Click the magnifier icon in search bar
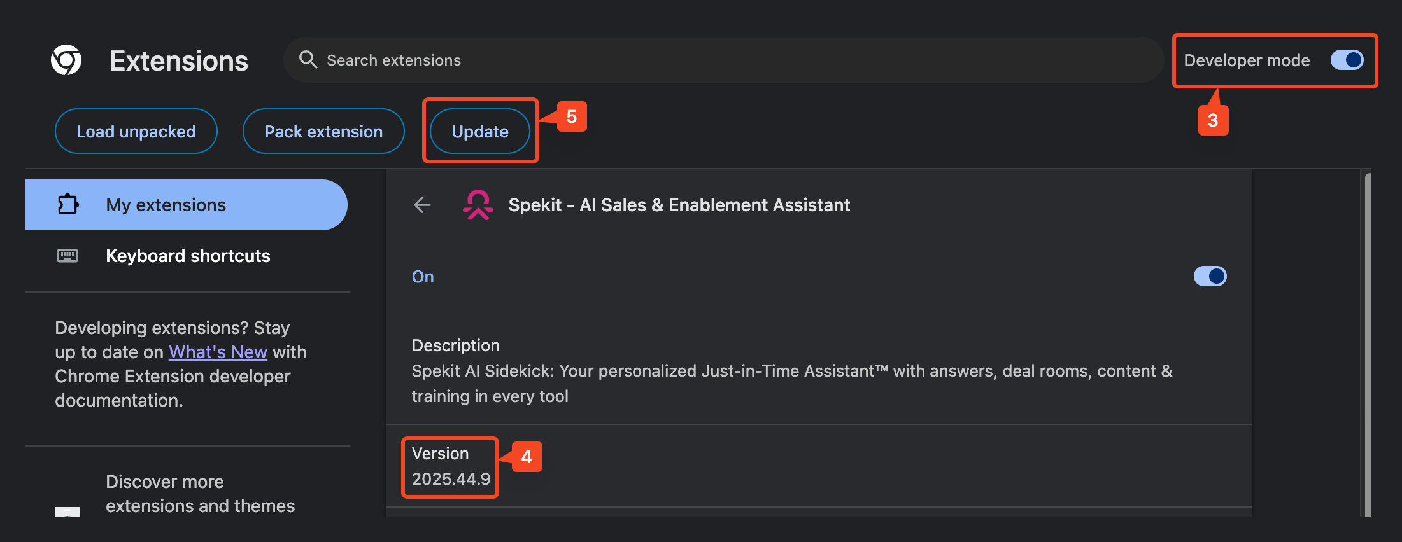Viewport: 1402px width, 542px height. coord(308,60)
